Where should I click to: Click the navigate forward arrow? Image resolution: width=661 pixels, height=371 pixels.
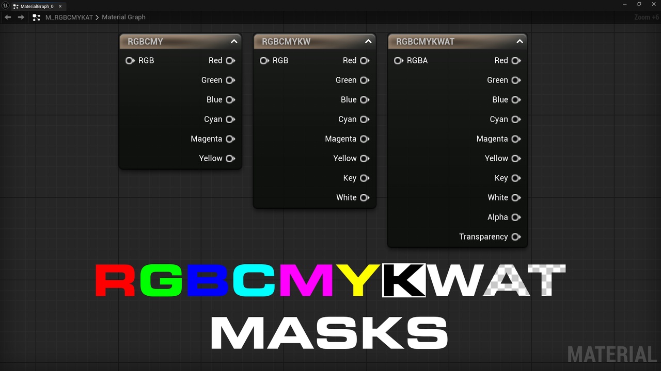pyautogui.click(x=21, y=17)
